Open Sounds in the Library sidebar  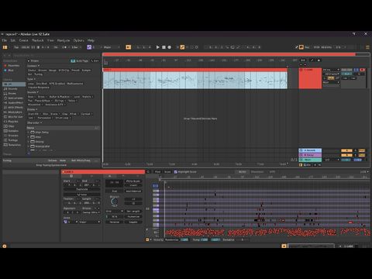(12, 89)
